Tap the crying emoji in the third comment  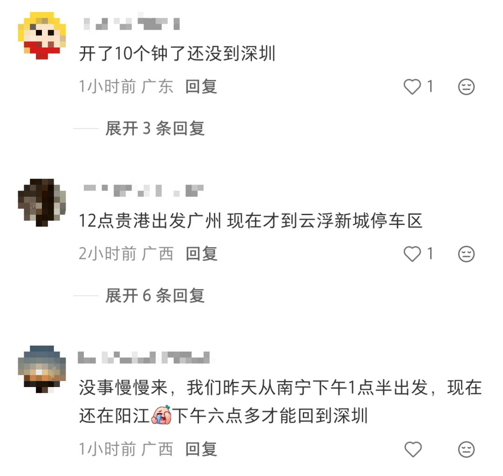tap(162, 415)
